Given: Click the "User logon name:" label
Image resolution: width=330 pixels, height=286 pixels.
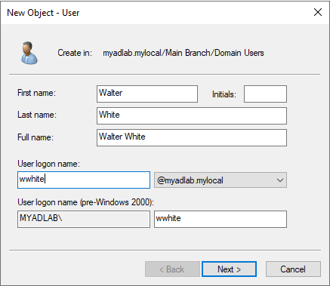Looking at the screenshot, I should tap(48, 164).
